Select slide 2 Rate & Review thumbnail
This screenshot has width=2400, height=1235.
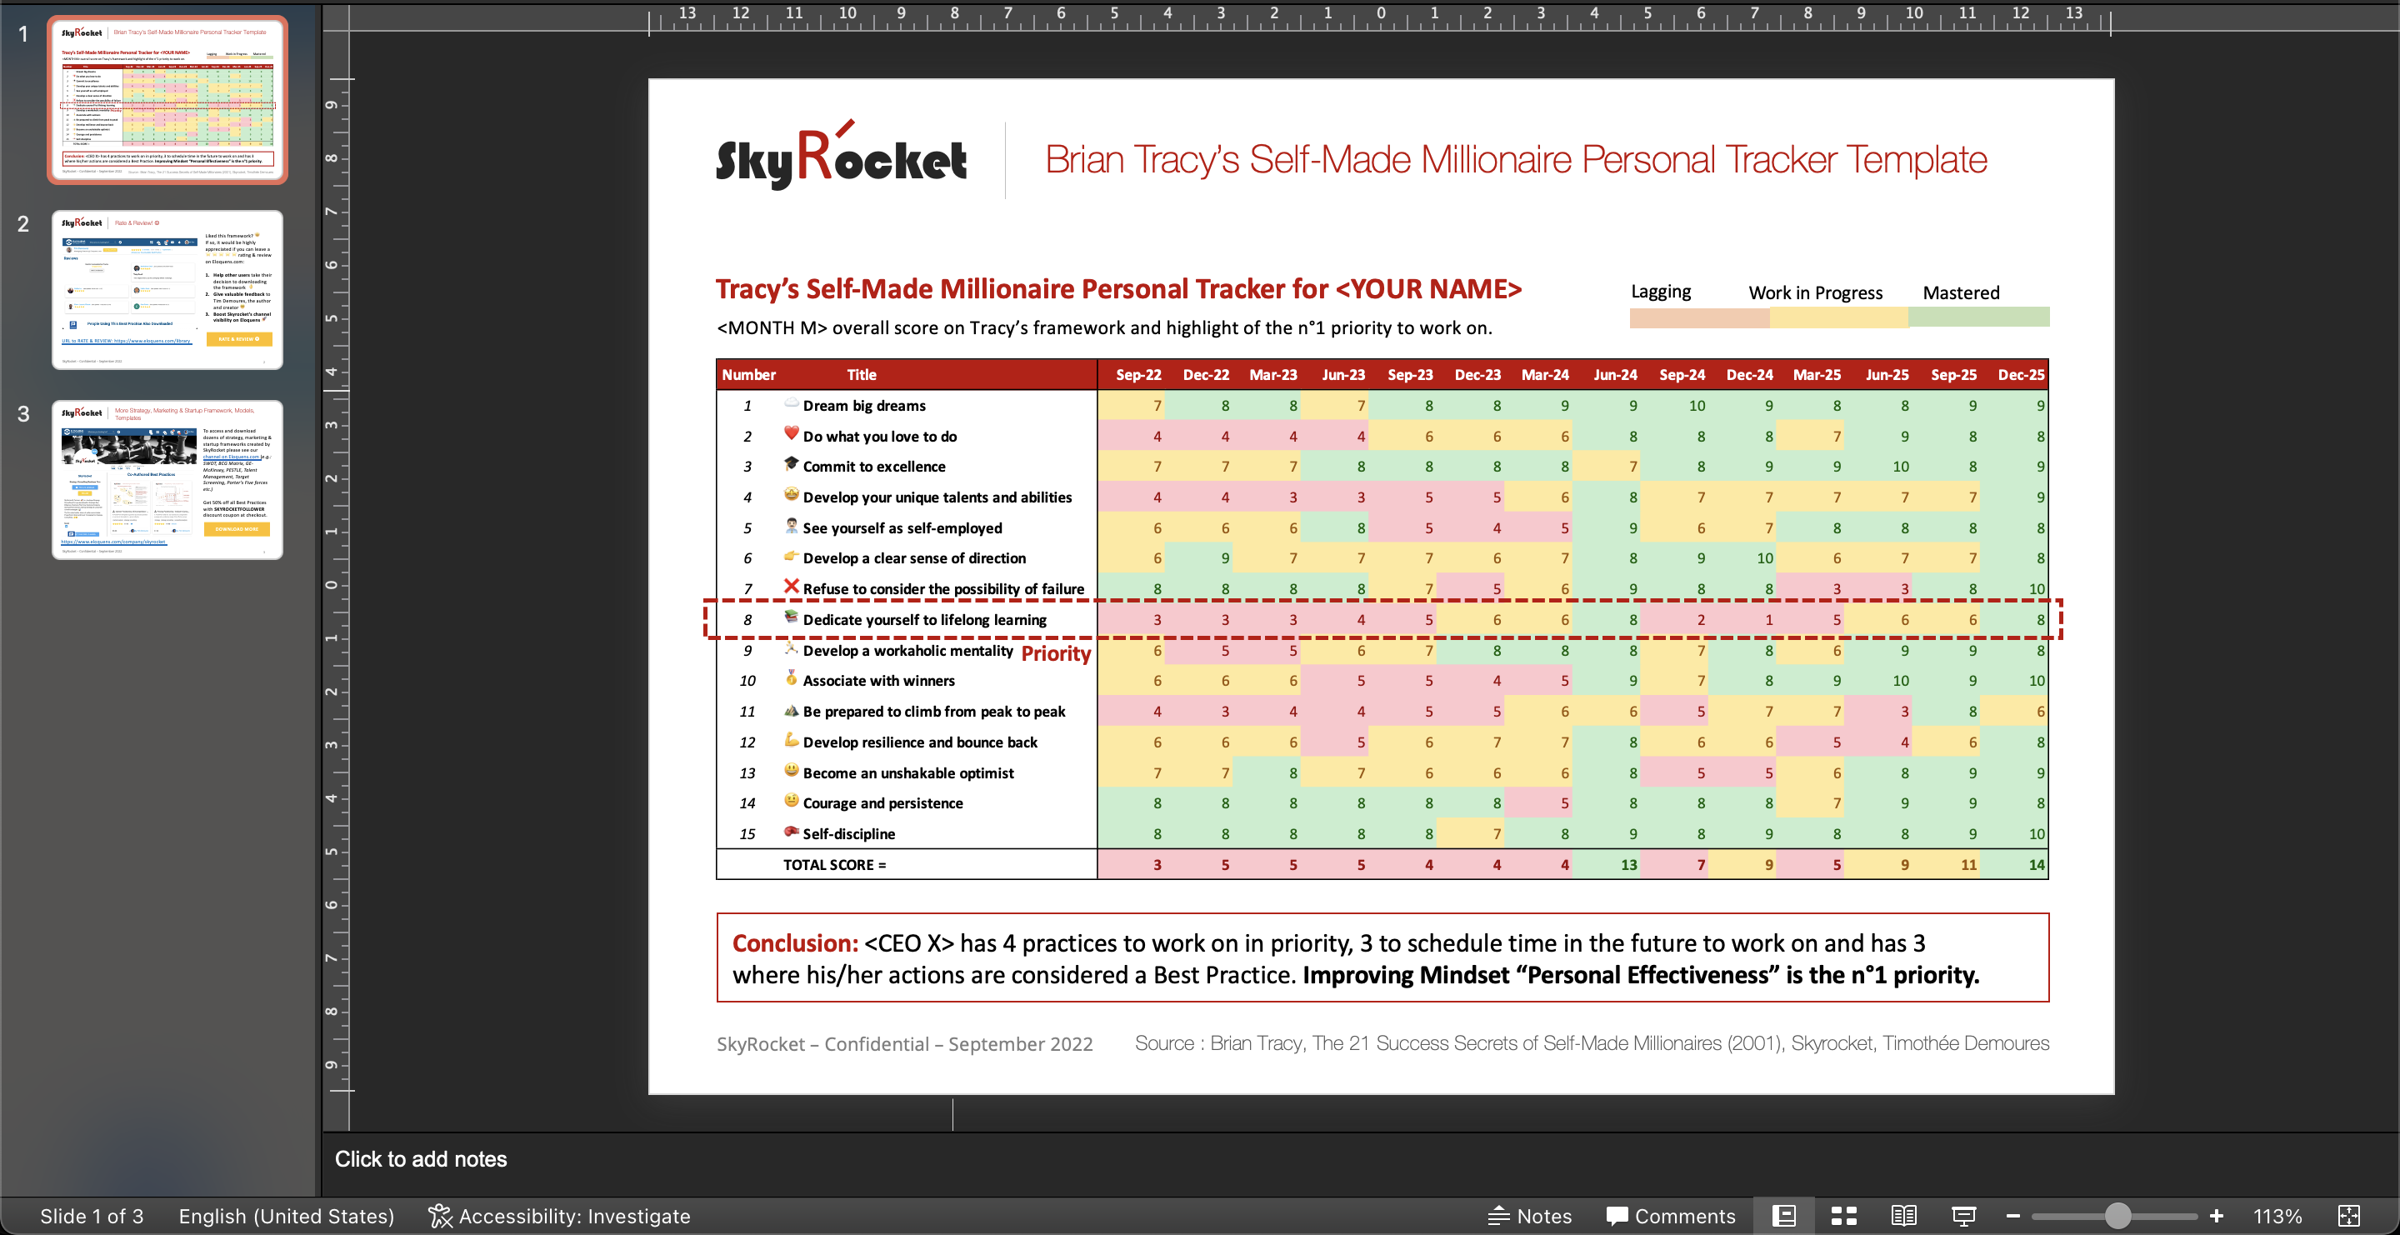167,290
